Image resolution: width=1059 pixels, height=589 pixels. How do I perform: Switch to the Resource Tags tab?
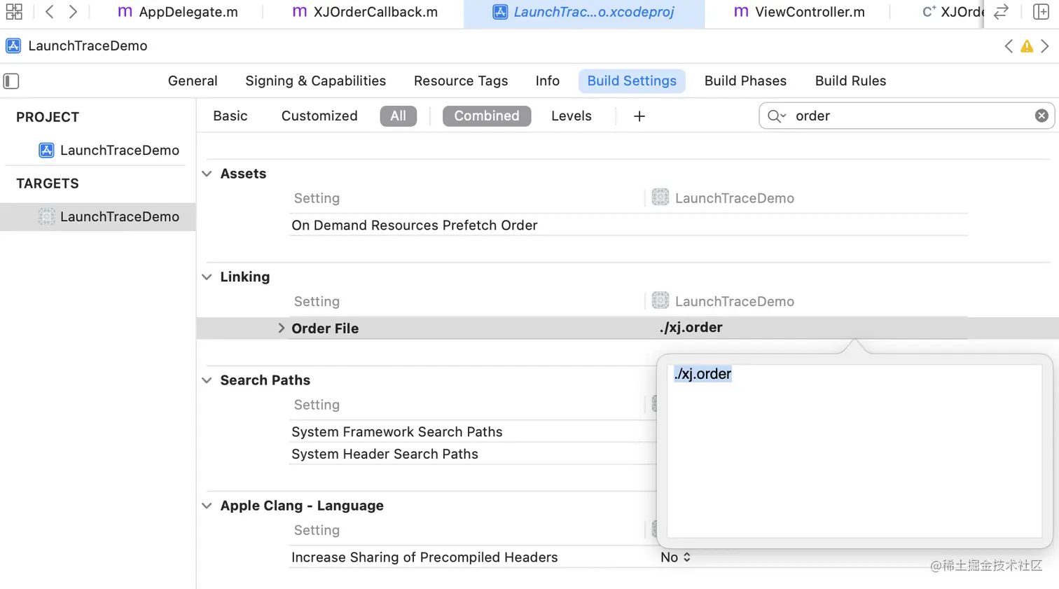tap(461, 81)
